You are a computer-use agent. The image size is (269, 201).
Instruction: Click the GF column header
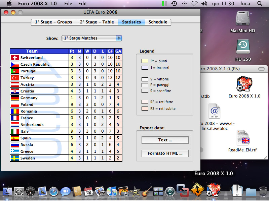tap(110, 51)
